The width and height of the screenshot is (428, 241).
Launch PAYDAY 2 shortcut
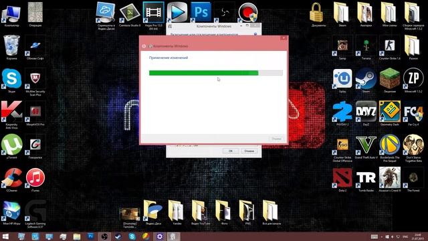[x=342, y=113]
